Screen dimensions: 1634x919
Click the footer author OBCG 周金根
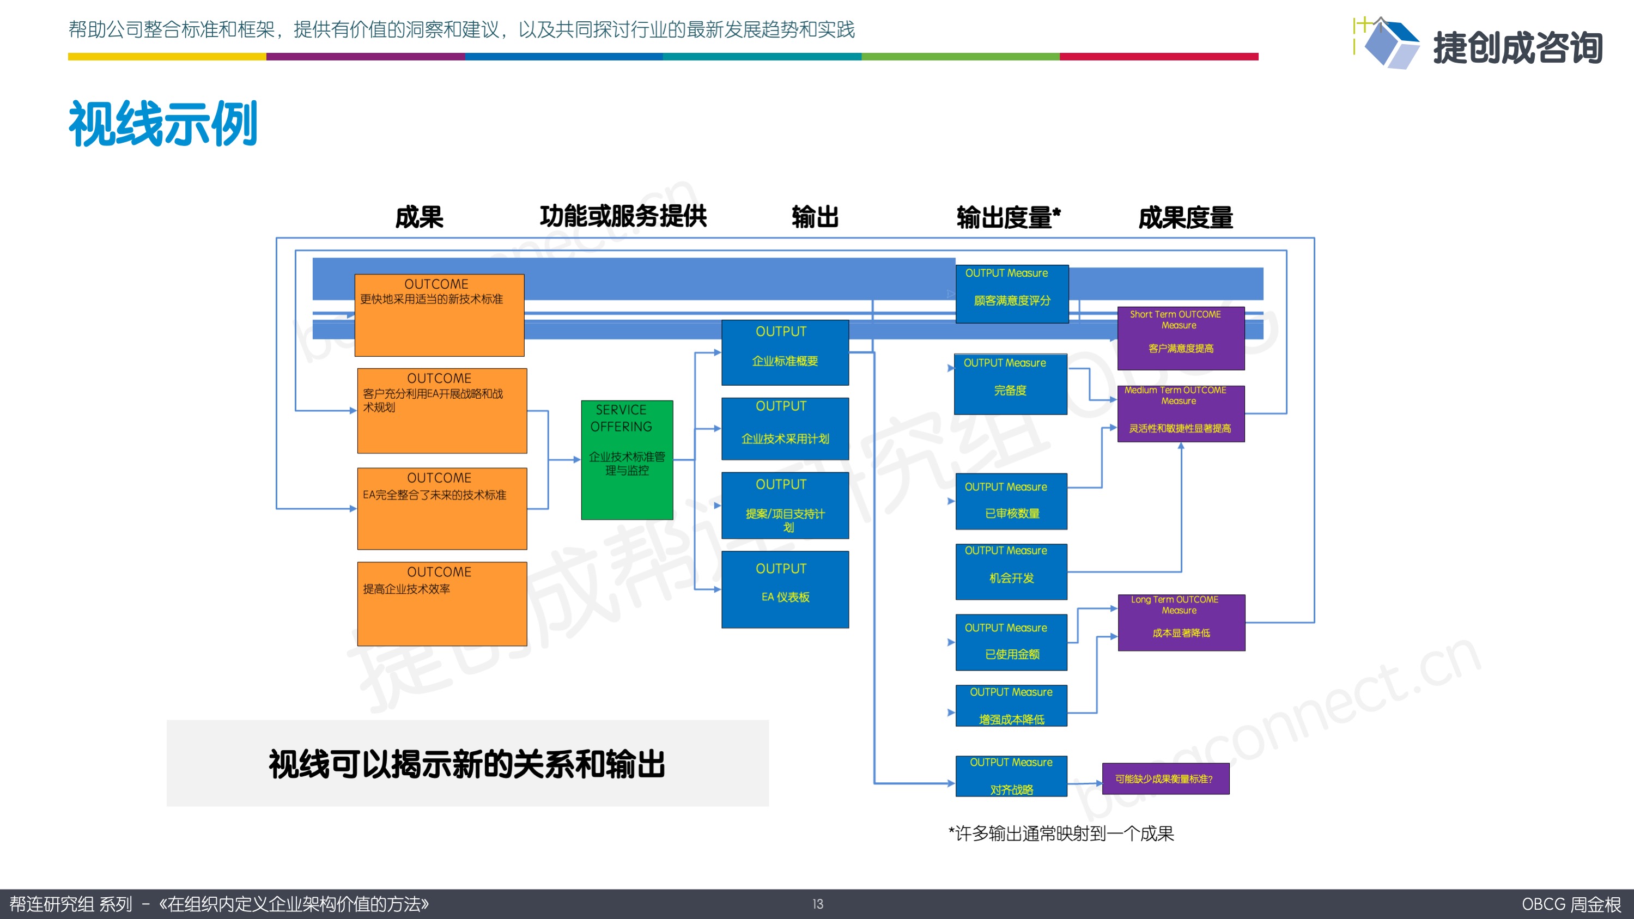[1571, 904]
